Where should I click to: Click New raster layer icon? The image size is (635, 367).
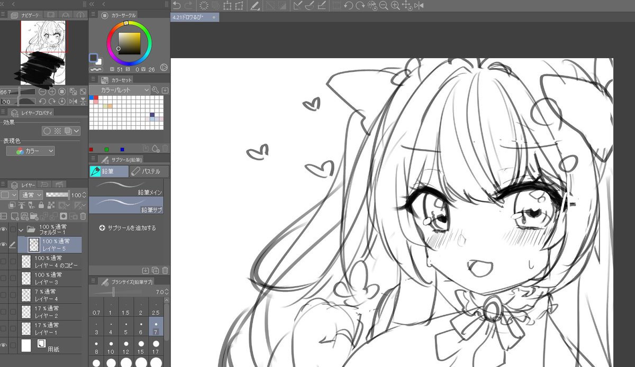(14, 216)
